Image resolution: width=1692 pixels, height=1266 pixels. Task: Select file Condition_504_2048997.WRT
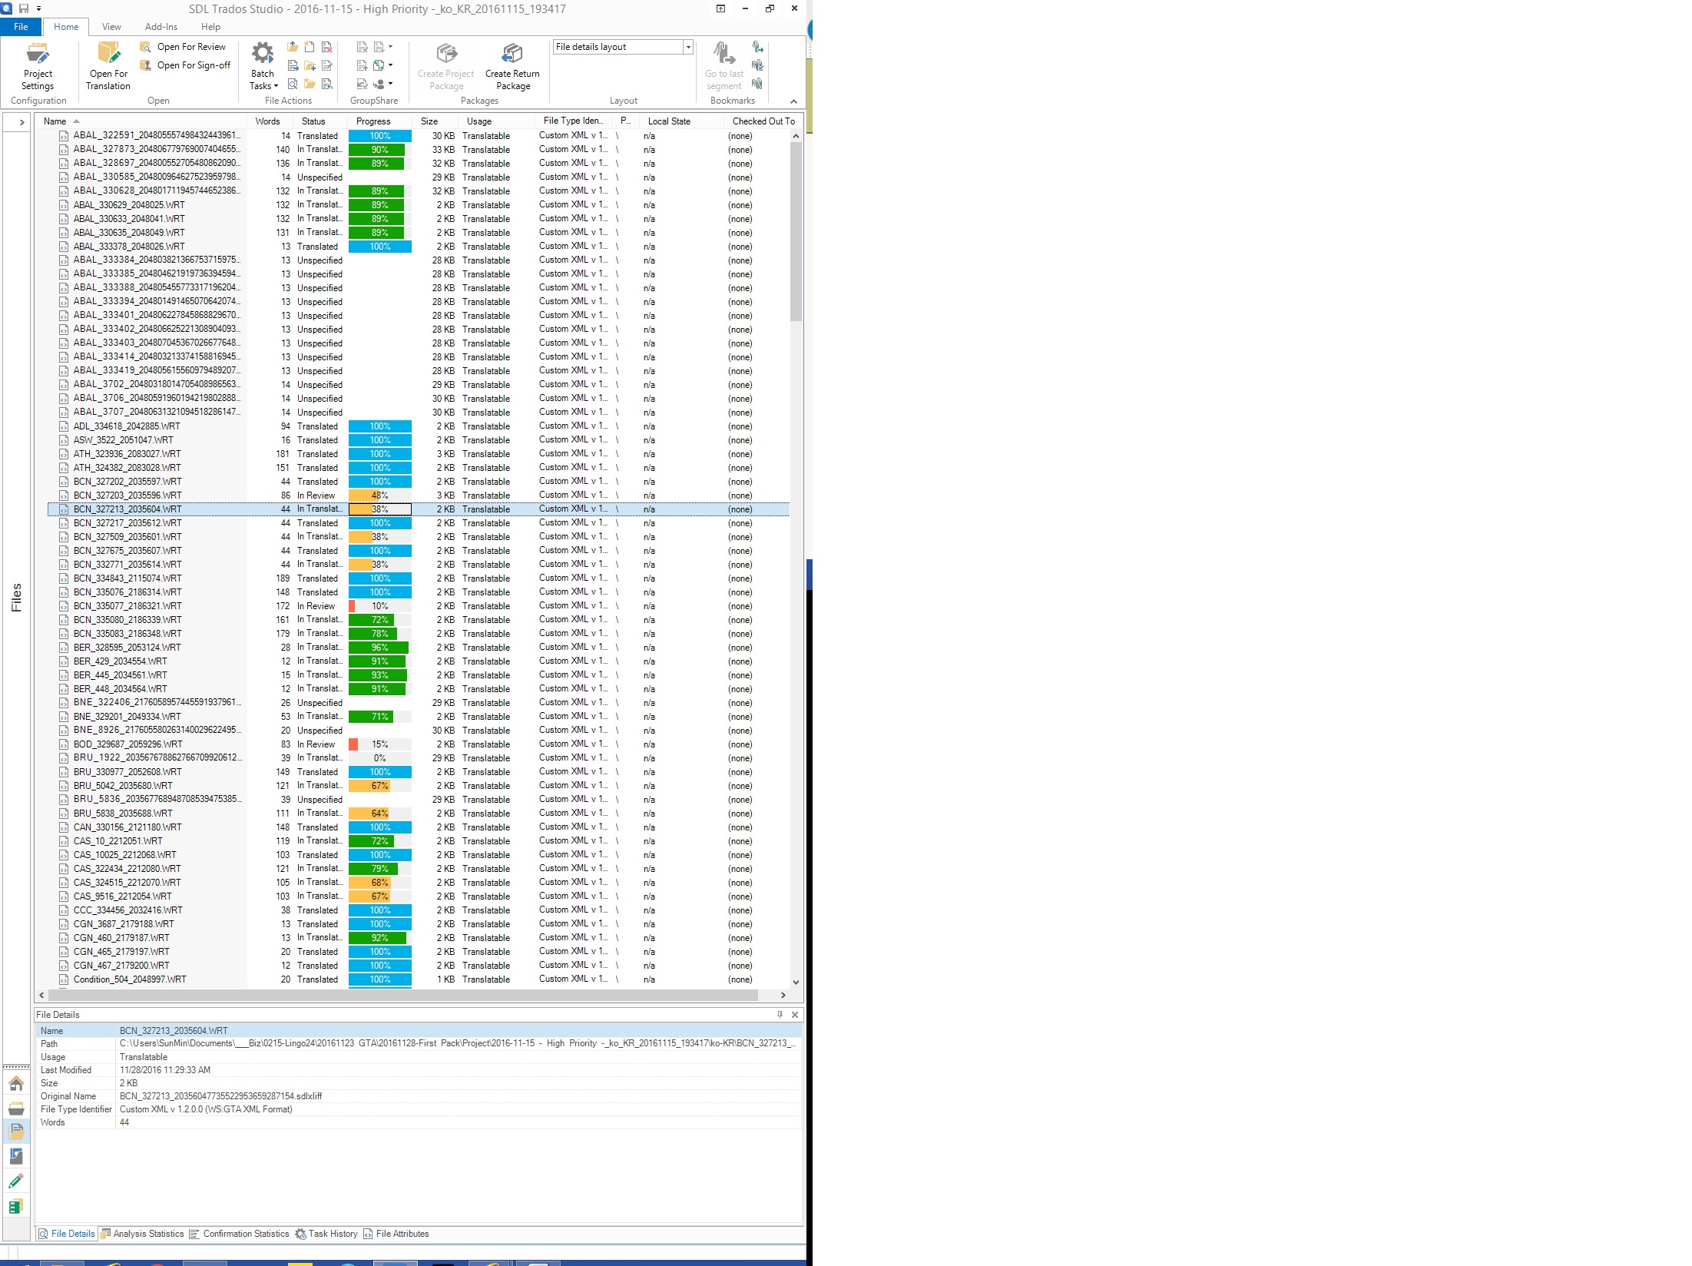[x=130, y=979]
